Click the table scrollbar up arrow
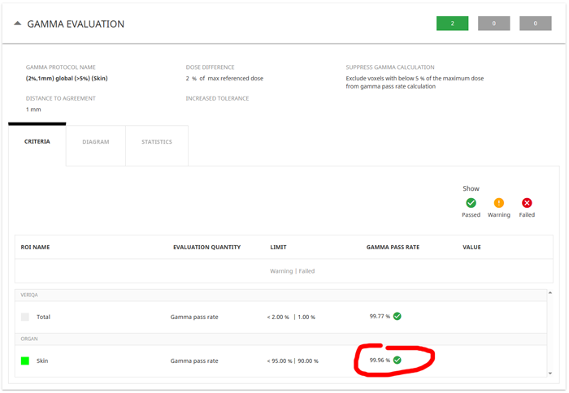Screen dimensions: 569x393 [550, 292]
